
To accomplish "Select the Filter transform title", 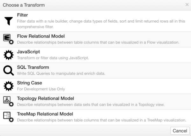I will pos(22,15).
